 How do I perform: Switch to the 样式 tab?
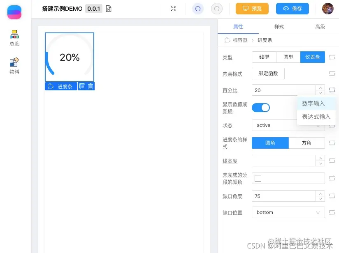coord(279,26)
